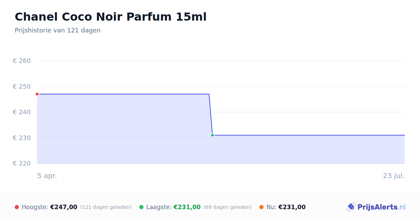Click the PrijsAlerts price tag logo icon
Image resolution: width=420 pixels, height=220 pixels.
[x=351, y=207]
